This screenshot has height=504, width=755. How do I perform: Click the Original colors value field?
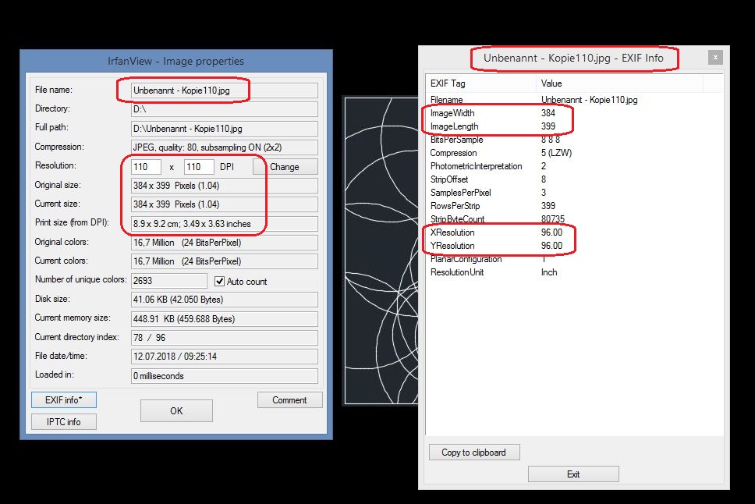click(x=225, y=243)
